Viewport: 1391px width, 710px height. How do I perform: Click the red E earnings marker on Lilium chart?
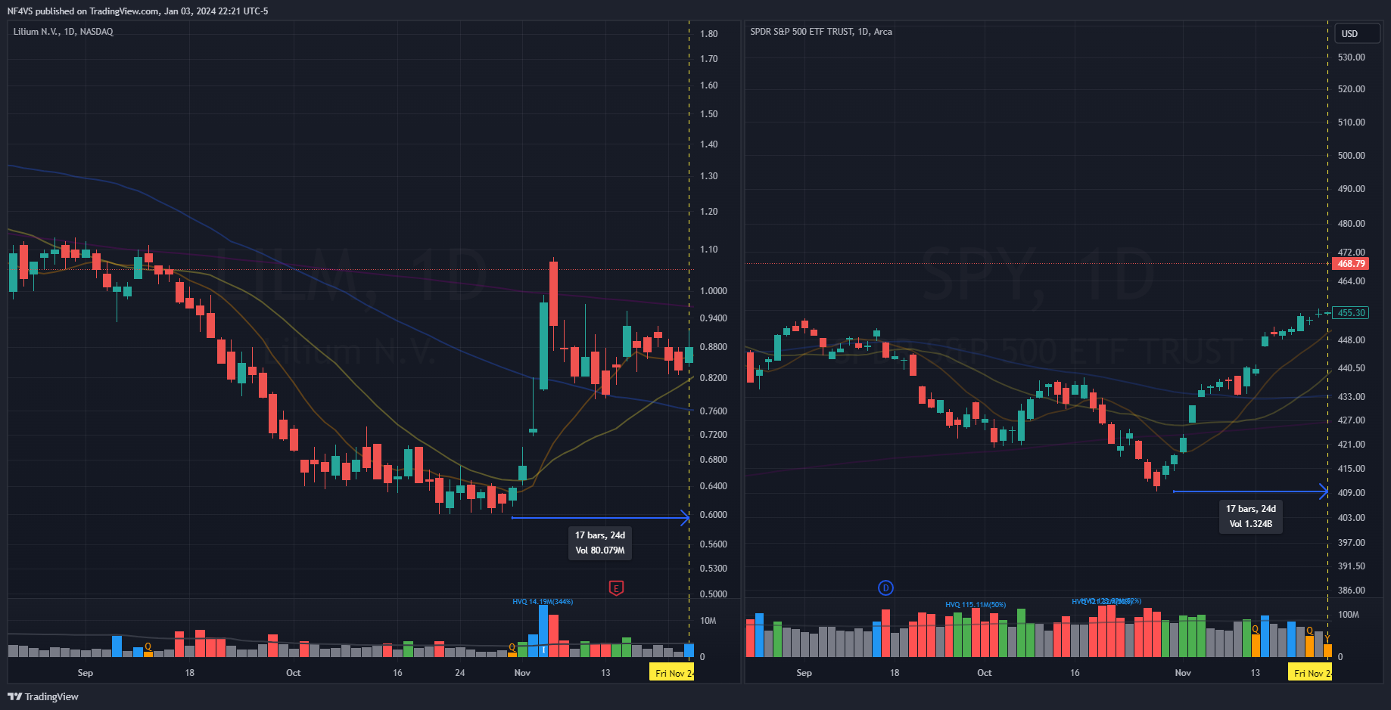[616, 588]
